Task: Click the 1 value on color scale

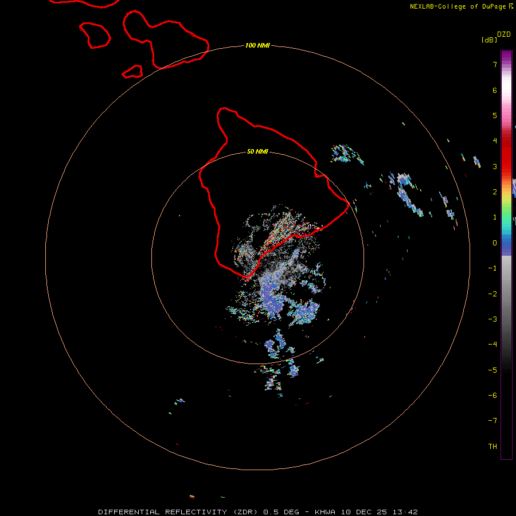Action: tap(495, 217)
